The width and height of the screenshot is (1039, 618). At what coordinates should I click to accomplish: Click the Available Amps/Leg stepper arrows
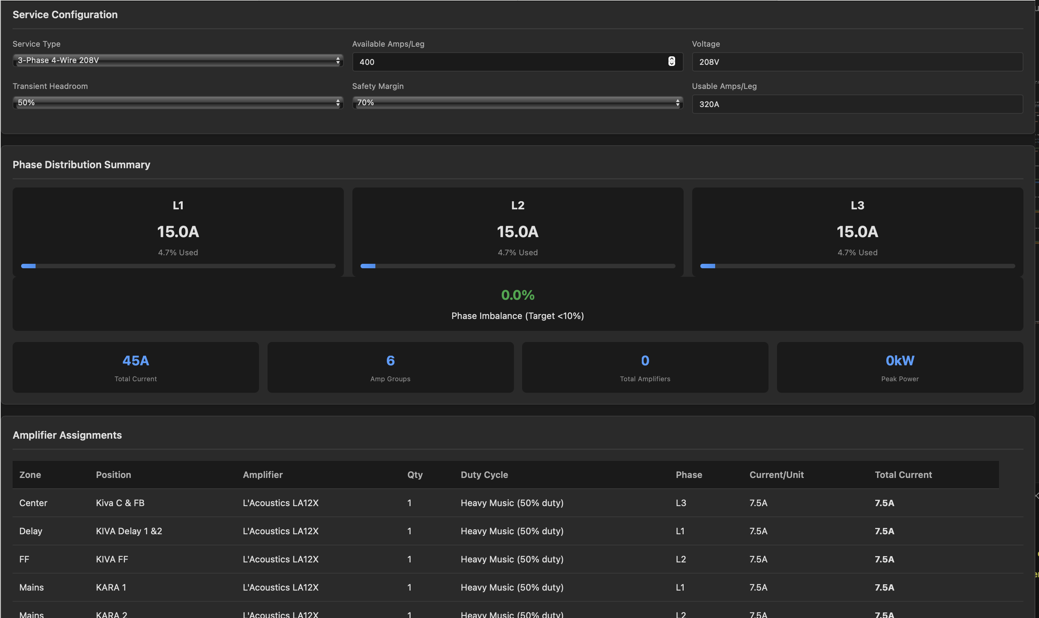tap(671, 61)
